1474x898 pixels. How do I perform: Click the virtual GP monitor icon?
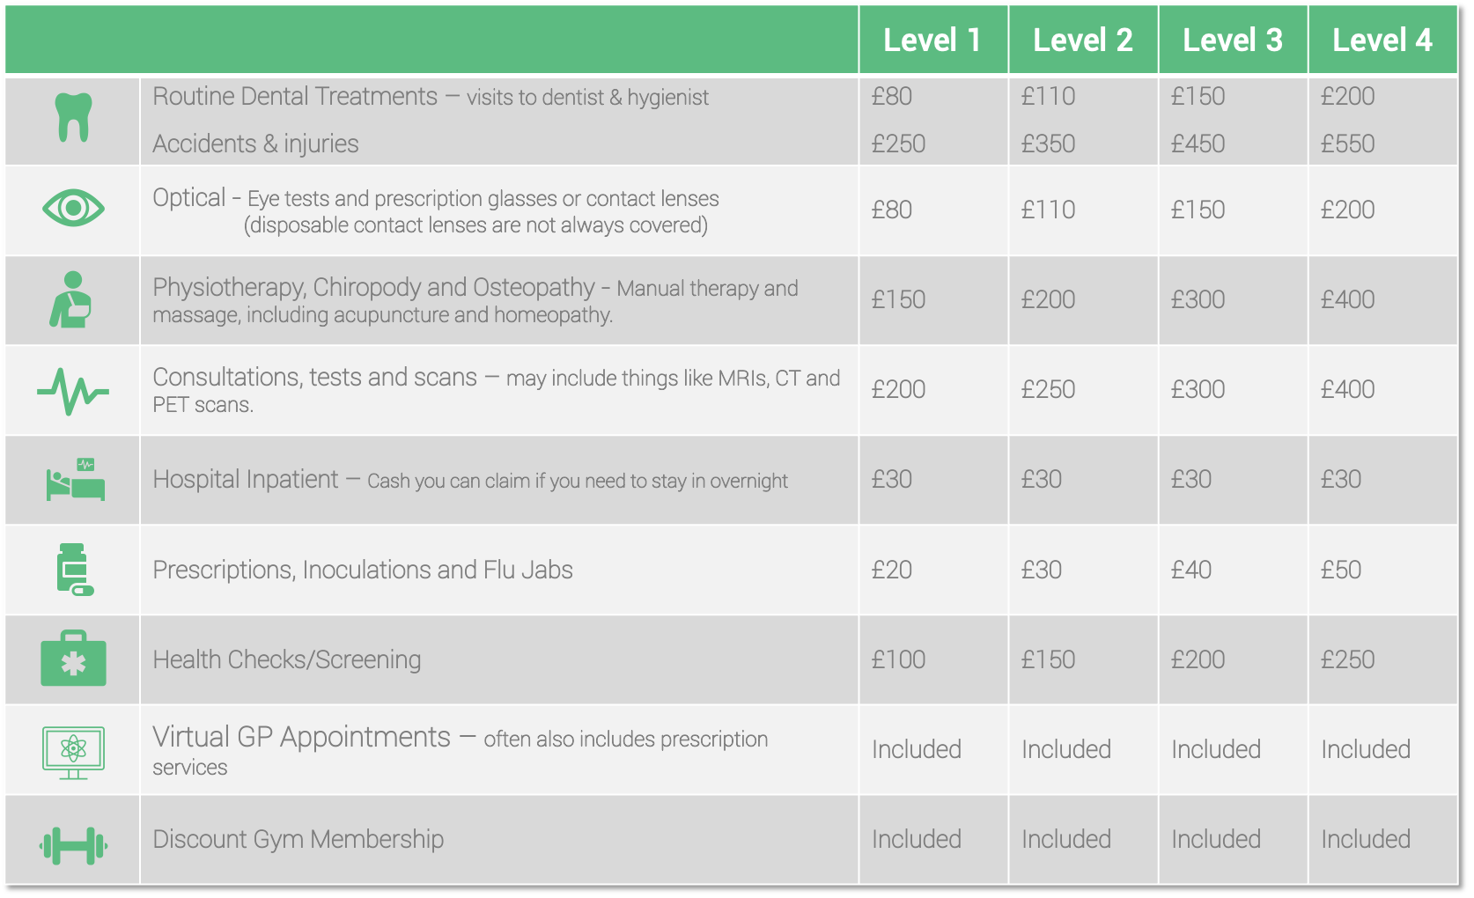pos(73,753)
